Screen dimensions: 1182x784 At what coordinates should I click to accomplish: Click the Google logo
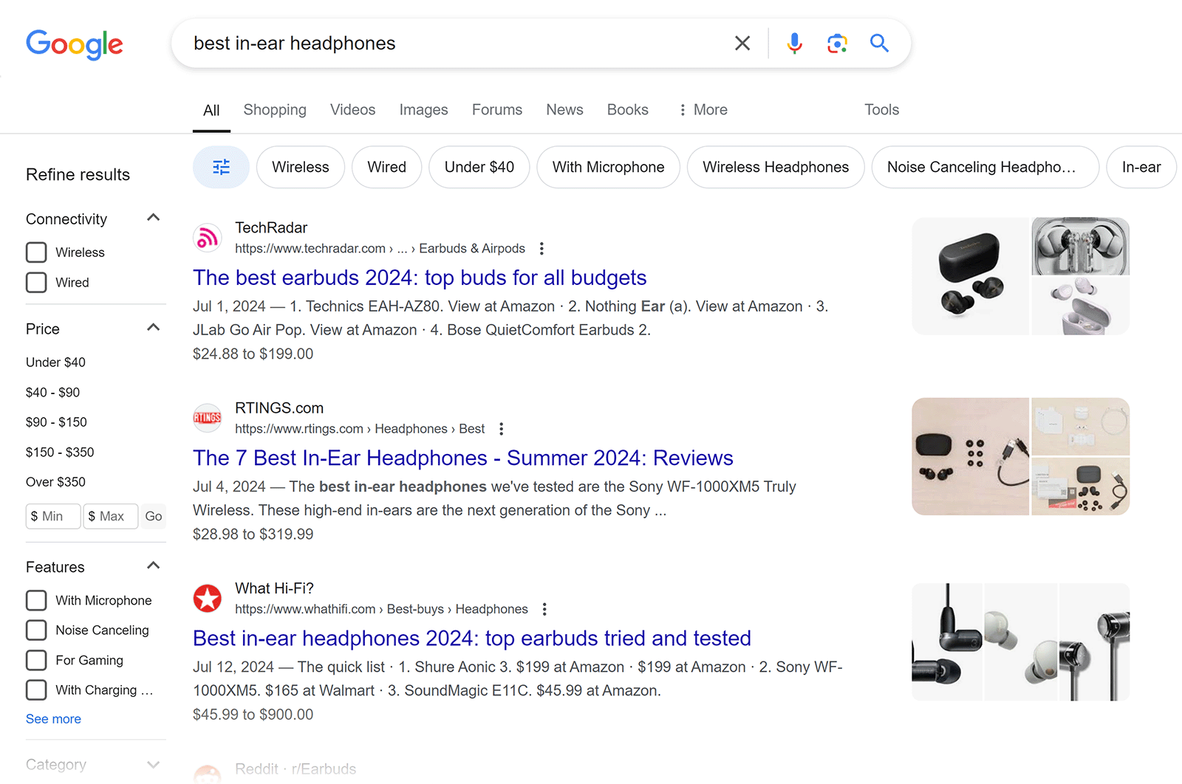pos(74,45)
